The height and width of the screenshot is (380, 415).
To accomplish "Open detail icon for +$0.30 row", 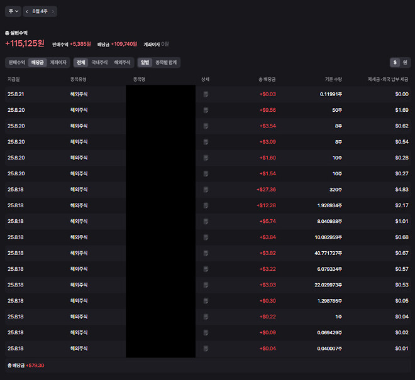I will [x=206, y=301].
